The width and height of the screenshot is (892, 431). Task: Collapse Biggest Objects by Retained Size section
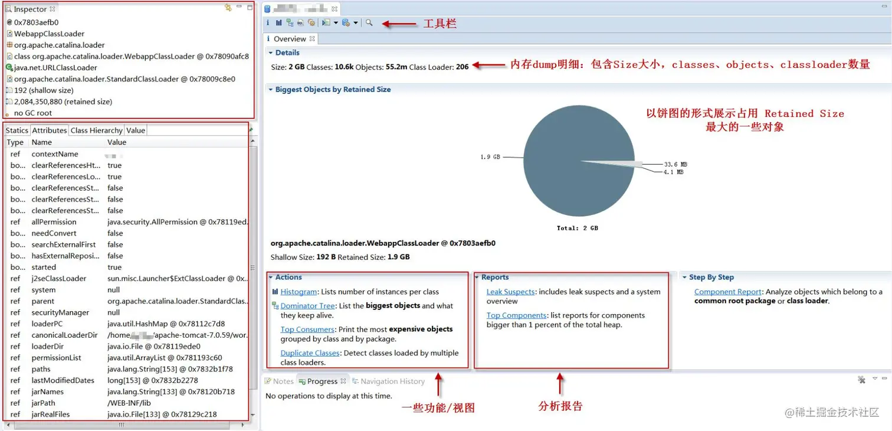270,90
